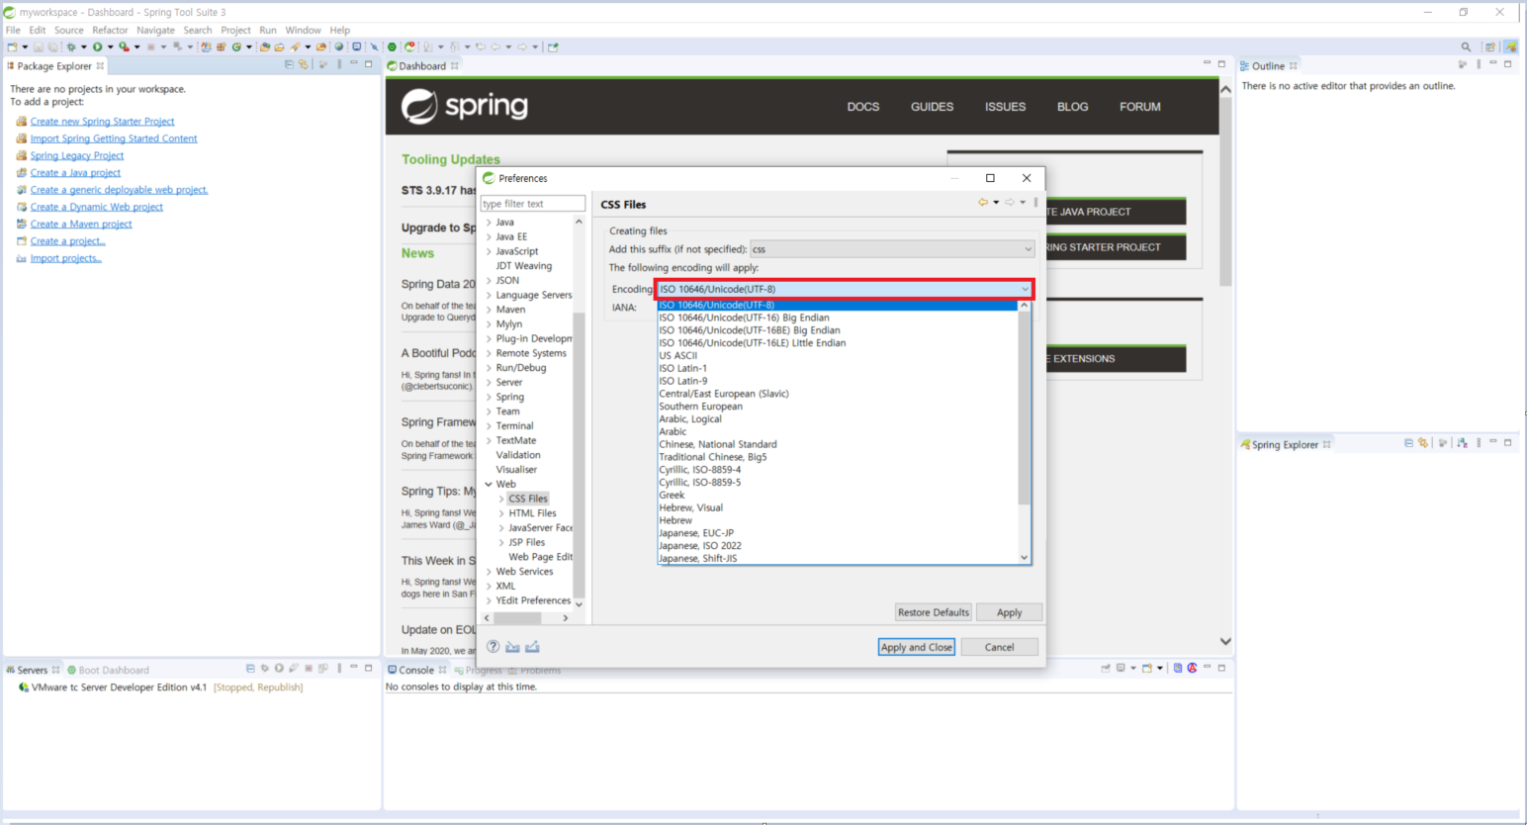This screenshot has width=1527, height=825.
Task: Click the Open Console icon in Console view
Action: [1147, 669]
